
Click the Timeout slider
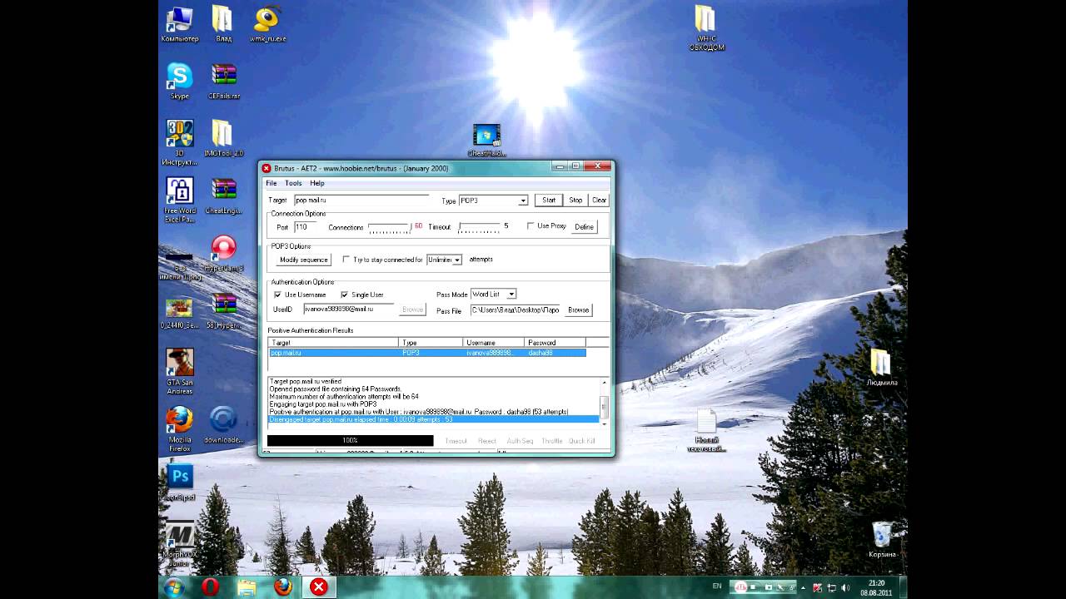[479, 227]
